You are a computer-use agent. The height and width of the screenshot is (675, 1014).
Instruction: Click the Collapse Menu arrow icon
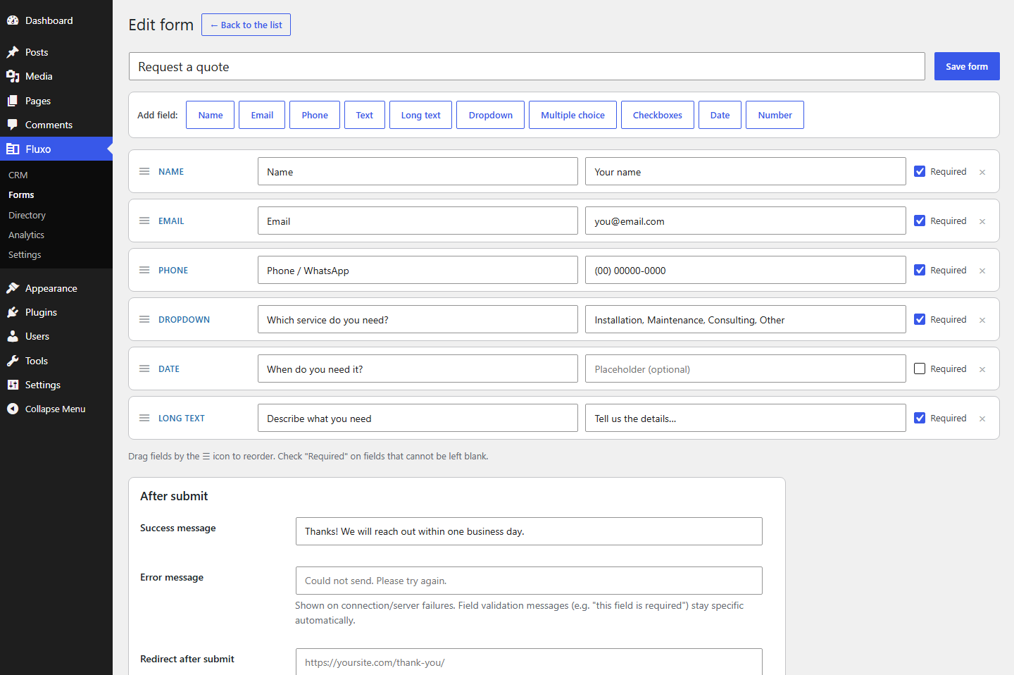[13, 409]
